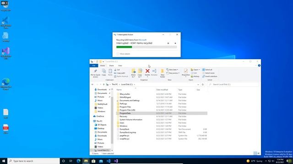Open the recent locations dropdown beside forward arrow
This screenshot has width=293, height=164.
coord(101,84)
